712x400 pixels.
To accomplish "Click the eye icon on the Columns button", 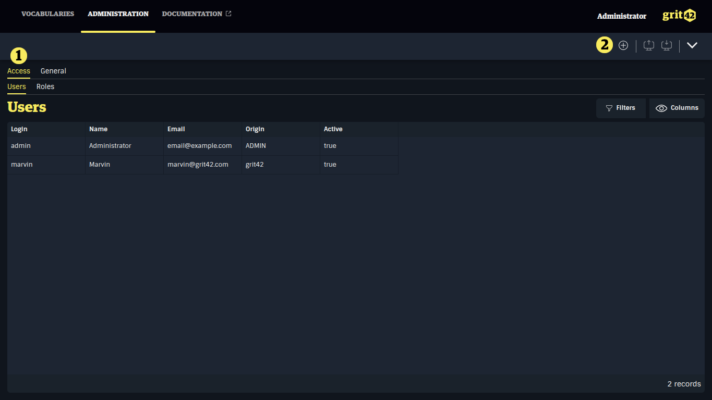I will [x=661, y=108].
